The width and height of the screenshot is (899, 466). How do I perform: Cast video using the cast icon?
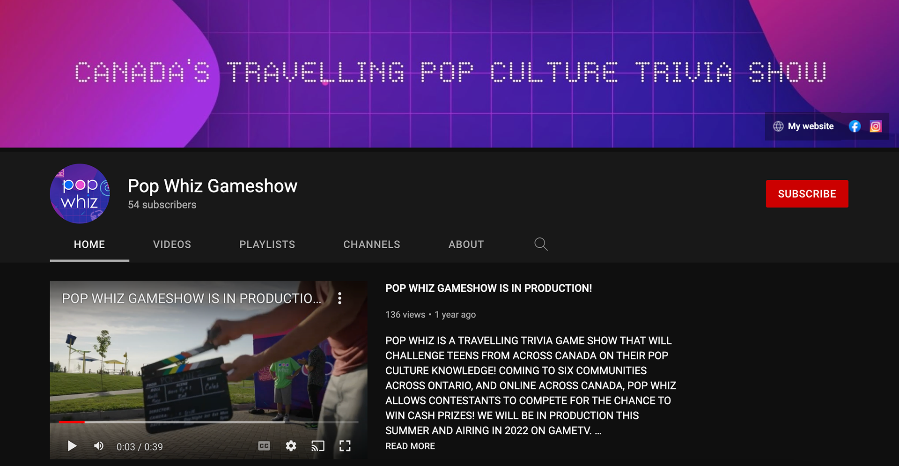(x=318, y=446)
